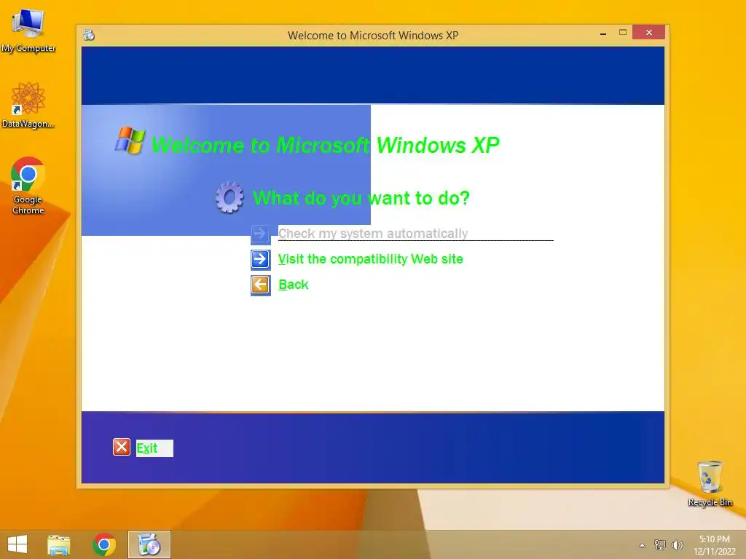Go Back to the previous menu
The width and height of the screenshot is (746, 559).
(293, 285)
